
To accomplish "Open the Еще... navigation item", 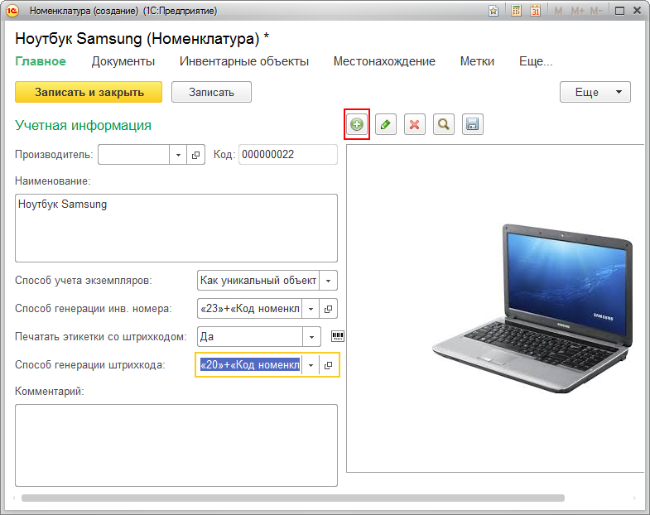I will pos(536,61).
